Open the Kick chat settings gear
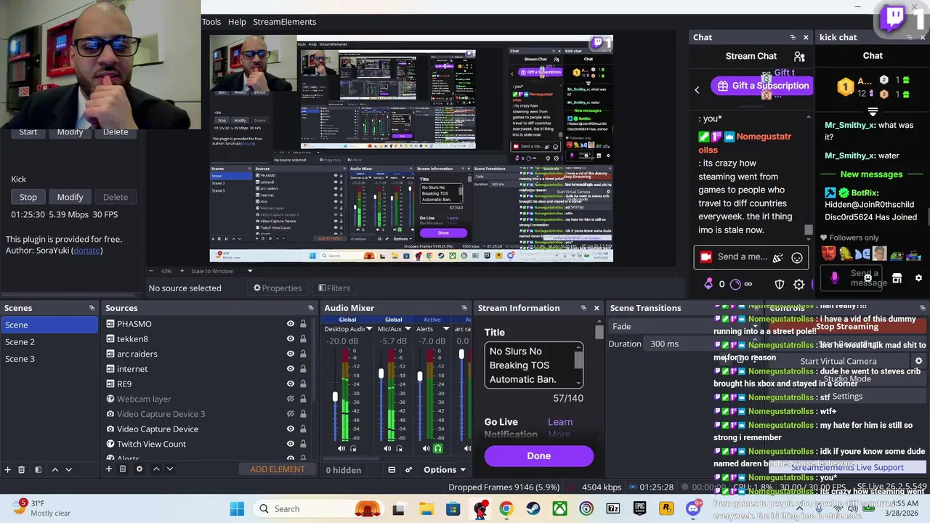Viewport: 930px width, 523px height. (x=918, y=278)
